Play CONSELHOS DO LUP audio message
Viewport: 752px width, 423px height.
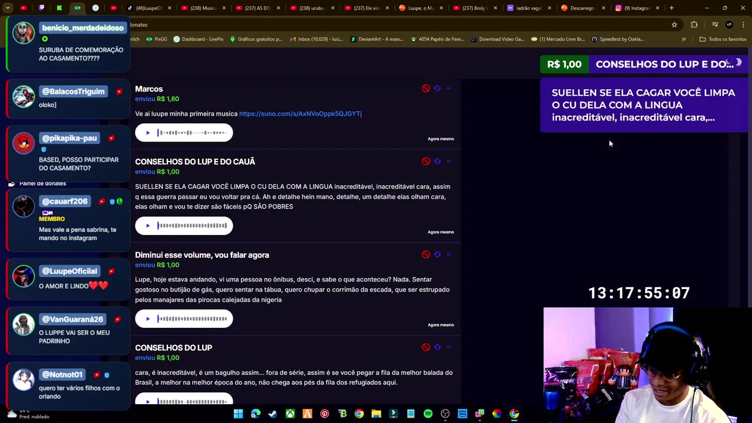(147, 401)
